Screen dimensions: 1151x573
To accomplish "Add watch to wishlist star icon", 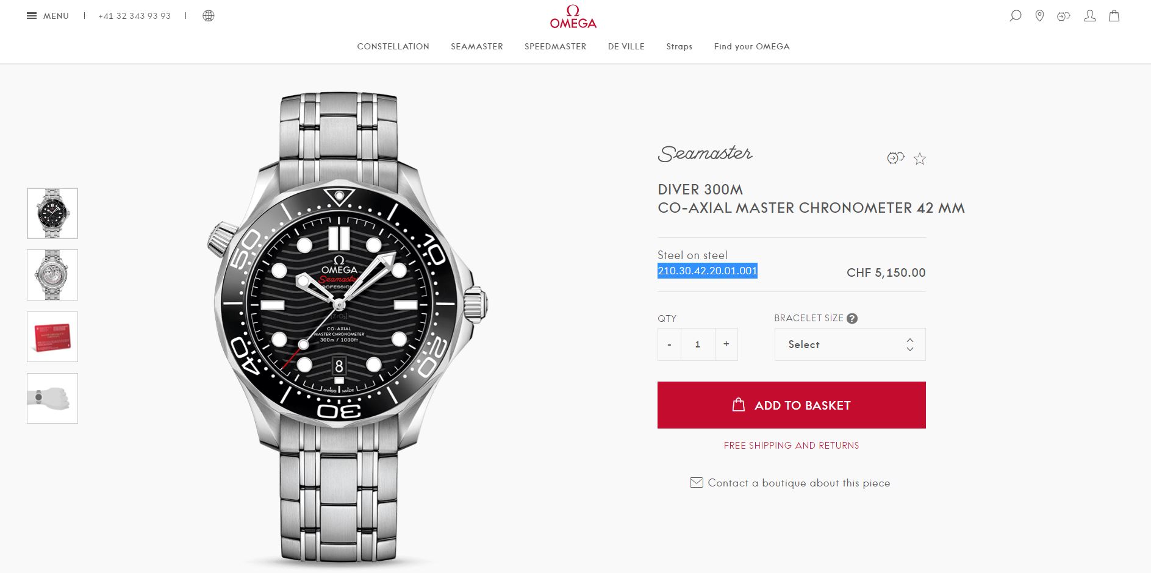I will pyautogui.click(x=920, y=159).
